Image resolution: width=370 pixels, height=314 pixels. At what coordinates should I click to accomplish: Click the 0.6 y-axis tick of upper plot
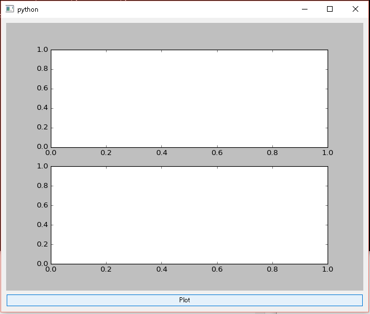pyautogui.click(x=42, y=88)
